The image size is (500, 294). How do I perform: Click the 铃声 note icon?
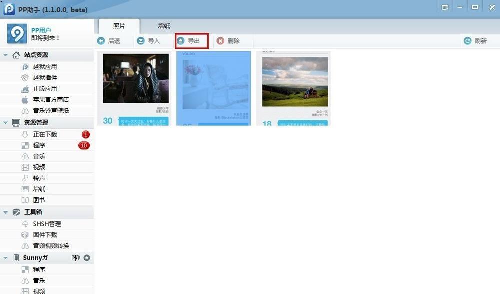tap(25, 178)
